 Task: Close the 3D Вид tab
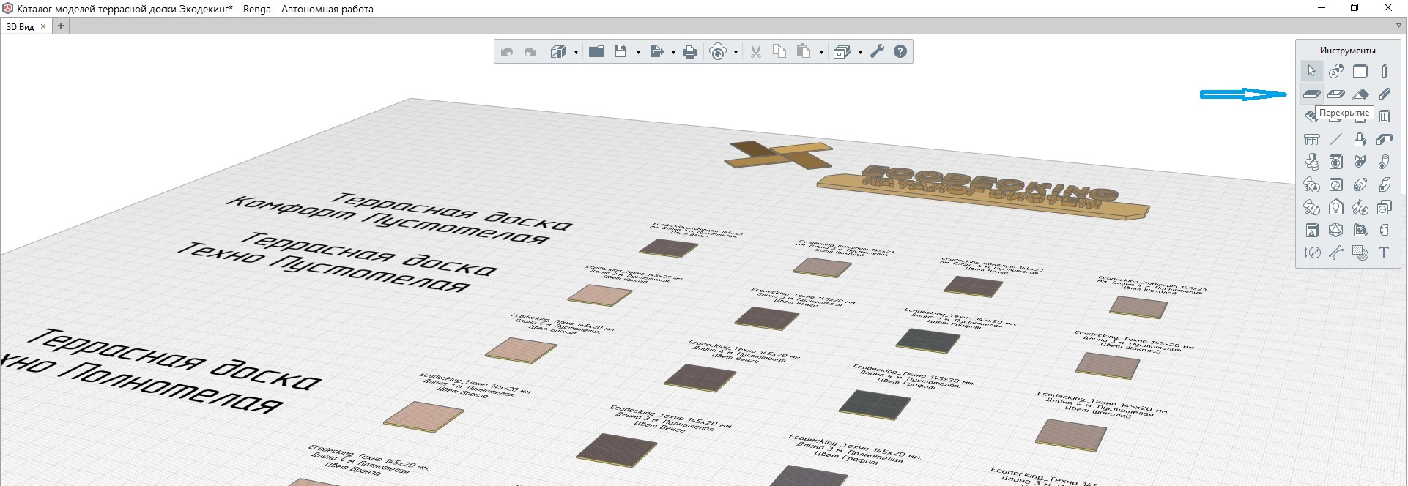[43, 26]
